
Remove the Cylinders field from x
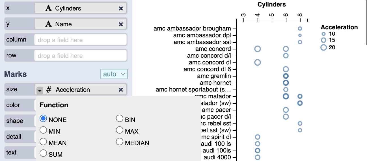121,8
